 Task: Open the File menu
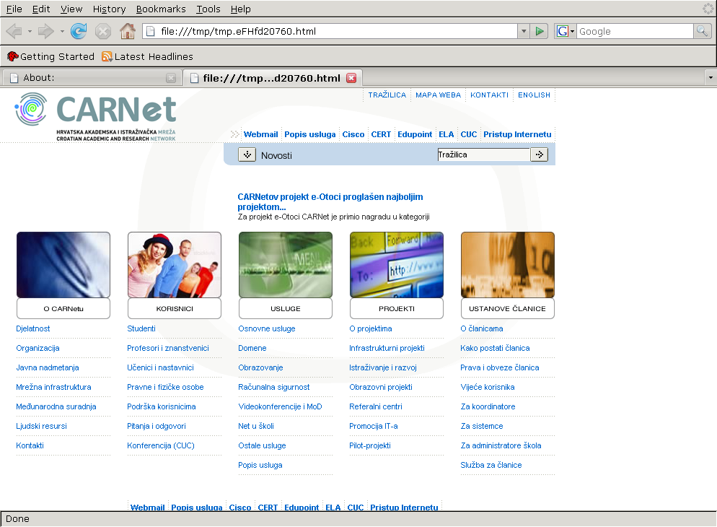[14, 9]
